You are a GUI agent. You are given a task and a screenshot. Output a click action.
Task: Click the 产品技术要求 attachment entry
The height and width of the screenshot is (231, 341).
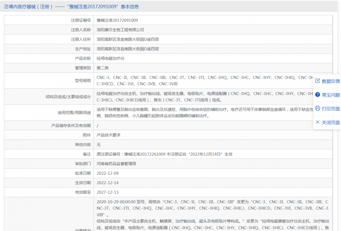[109, 135]
